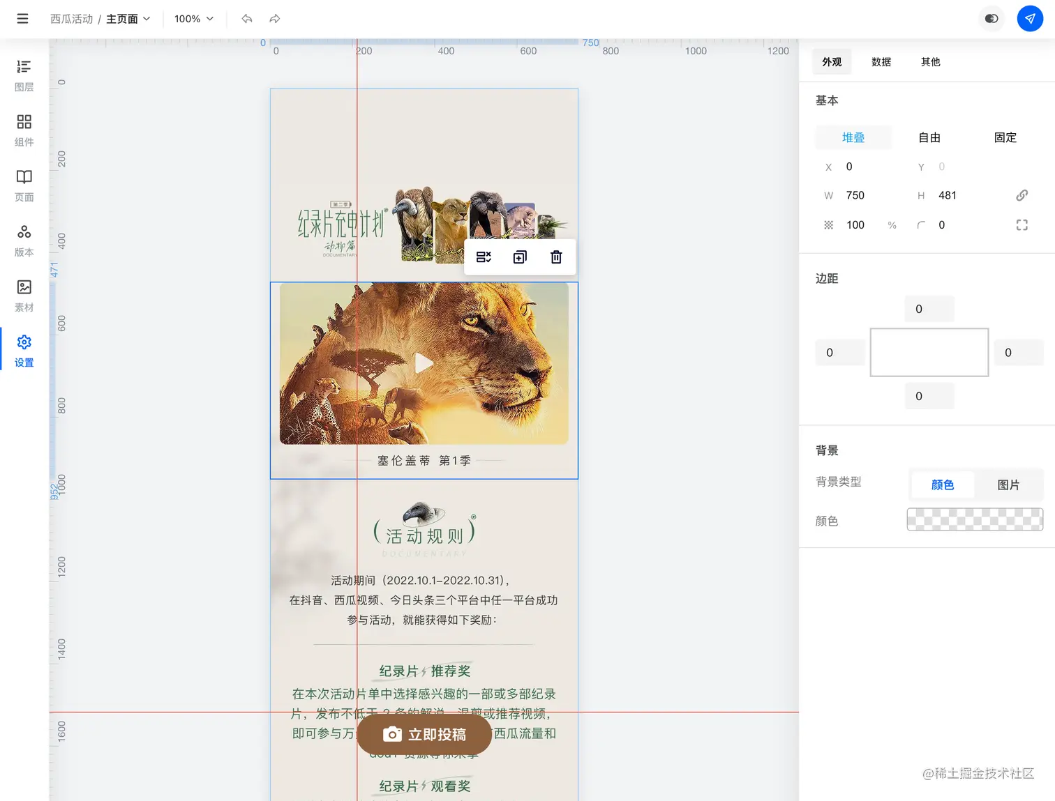This screenshot has height=801, width=1055.
Task: Click the 背景类型 label
Action: coord(838,482)
